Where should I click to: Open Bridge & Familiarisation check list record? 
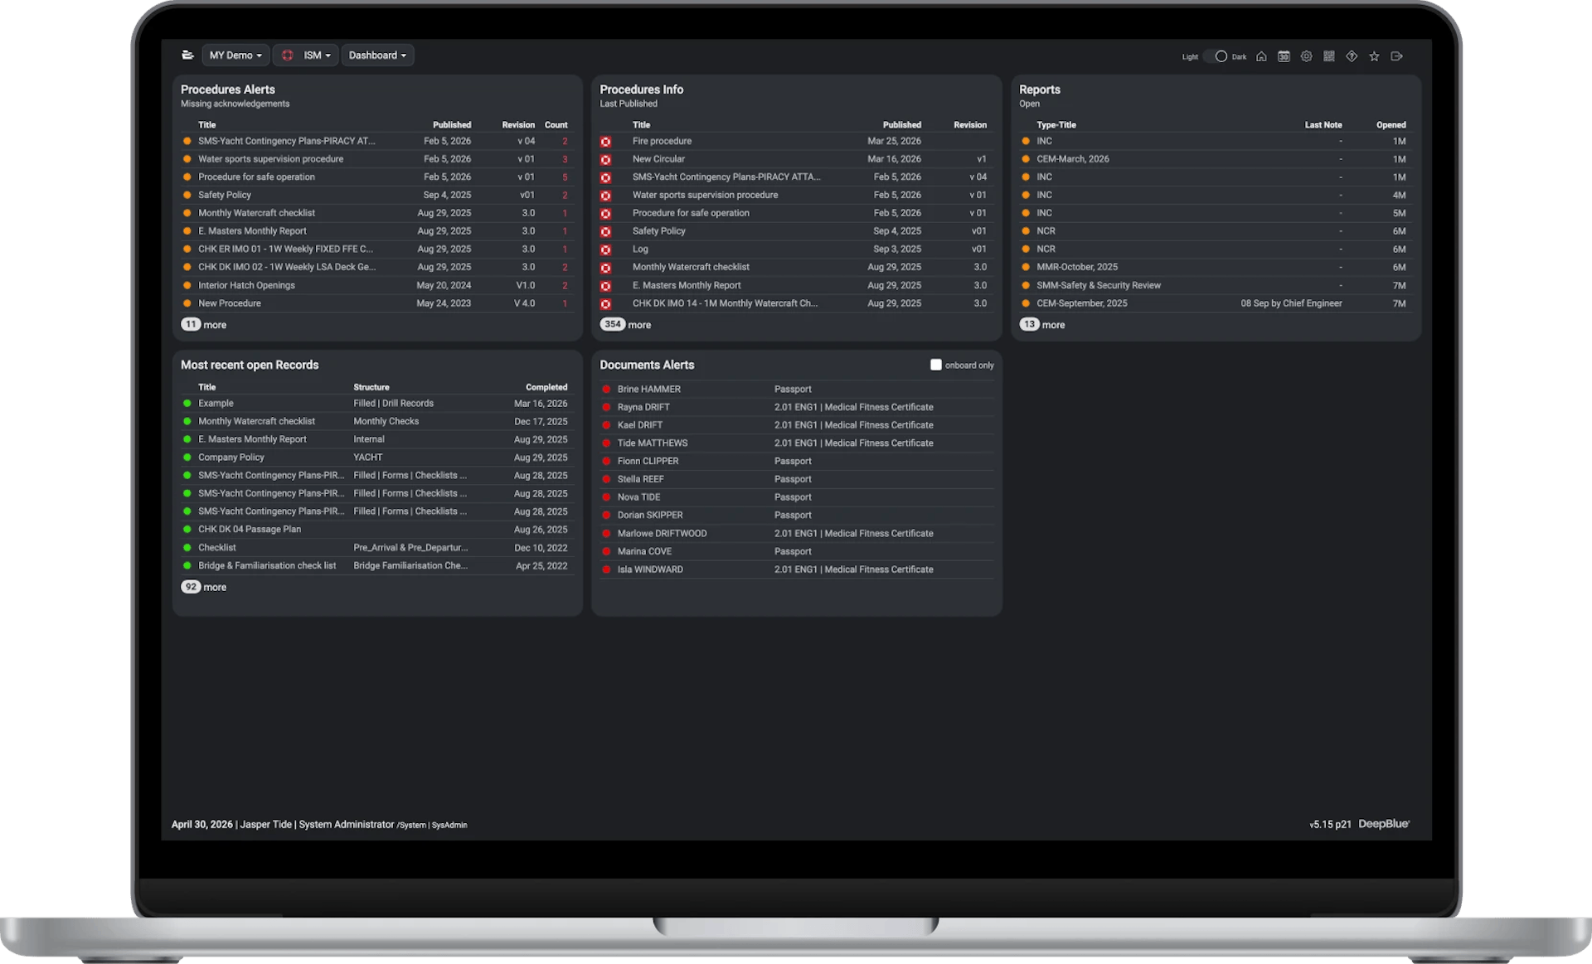click(267, 565)
